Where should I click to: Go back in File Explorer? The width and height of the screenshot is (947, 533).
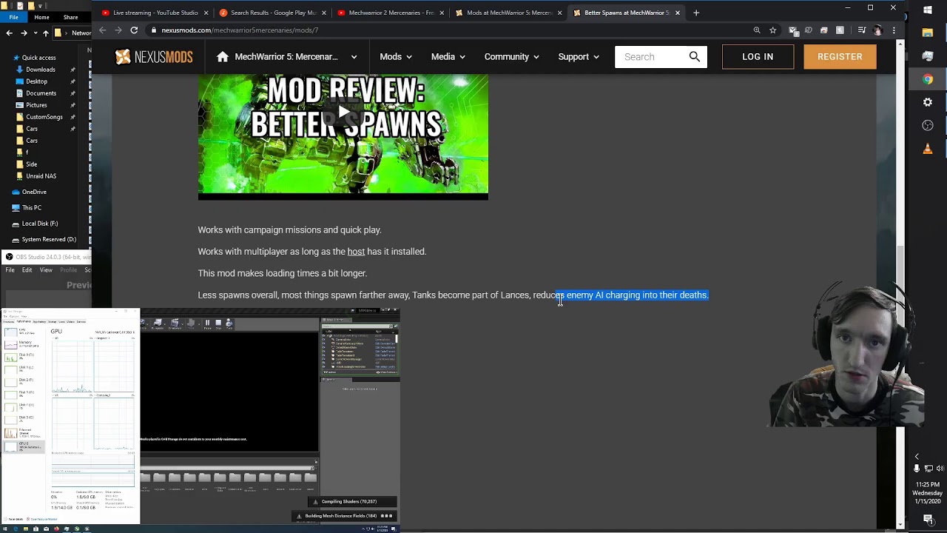coord(9,33)
